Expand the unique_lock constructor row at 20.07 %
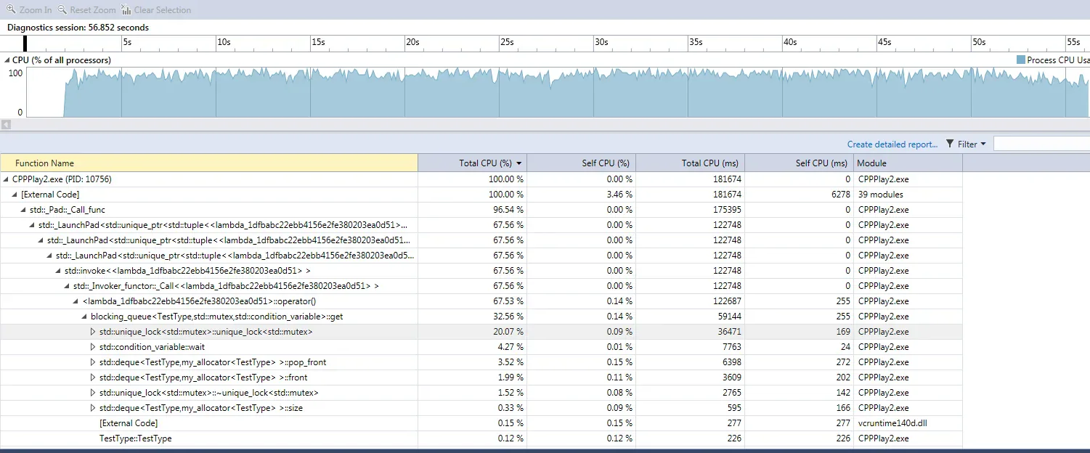The width and height of the screenshot is (1090, 453). [93, 332]
